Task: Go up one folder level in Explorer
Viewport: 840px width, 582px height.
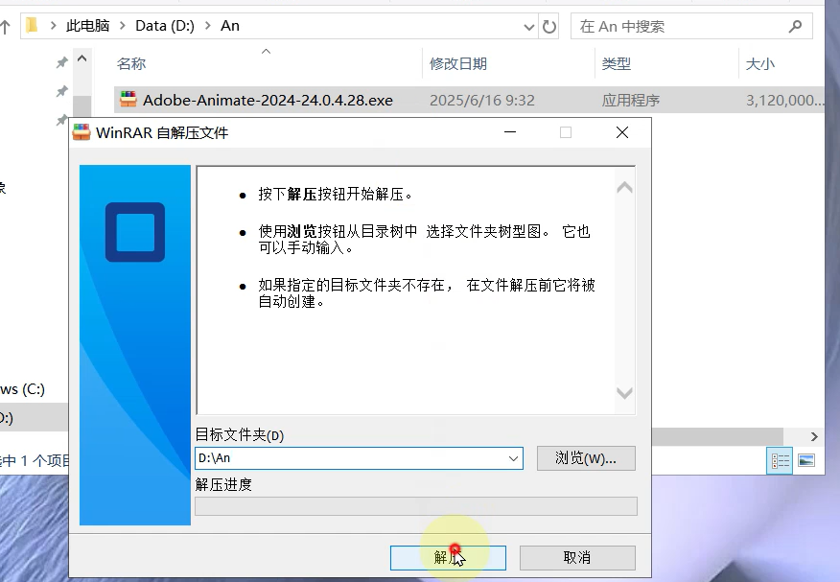Action: [x=5, y=27]
